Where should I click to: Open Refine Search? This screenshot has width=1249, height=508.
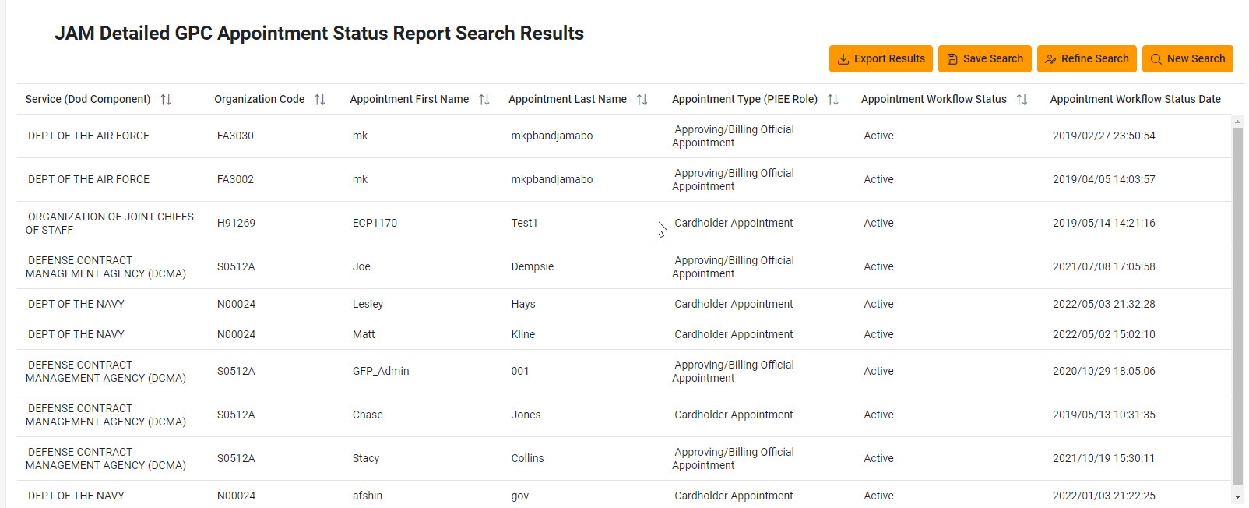[x=1087, y=58]
